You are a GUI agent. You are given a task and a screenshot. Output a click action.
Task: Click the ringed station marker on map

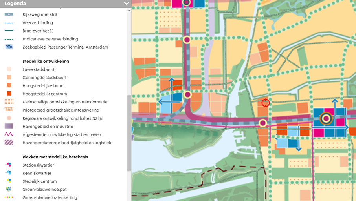pos(326,118)
